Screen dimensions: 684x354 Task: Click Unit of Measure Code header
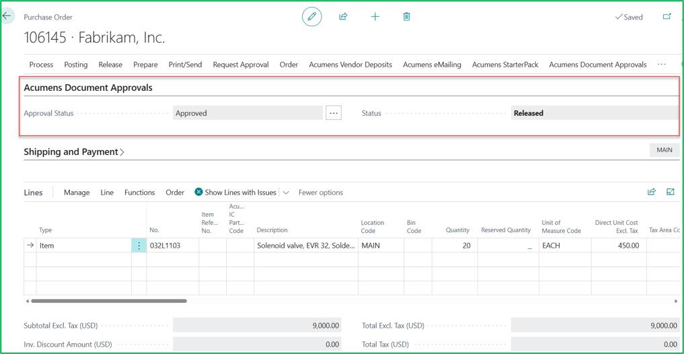pos(562,226)
